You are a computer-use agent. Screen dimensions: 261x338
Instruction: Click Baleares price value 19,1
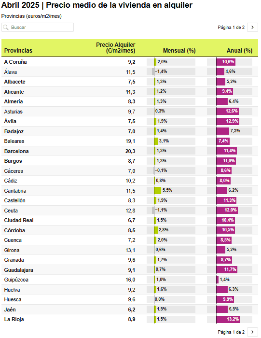tap(130, 141)
